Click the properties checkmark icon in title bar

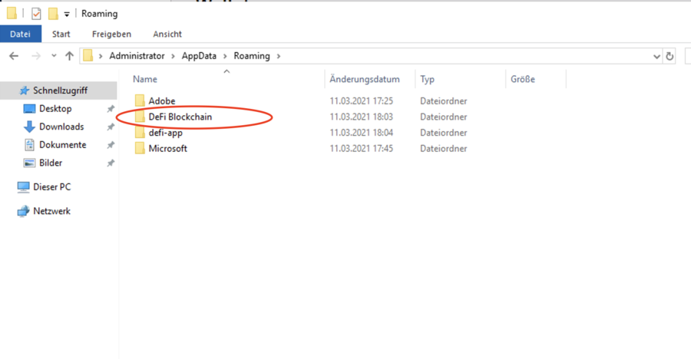coord(36,14)
